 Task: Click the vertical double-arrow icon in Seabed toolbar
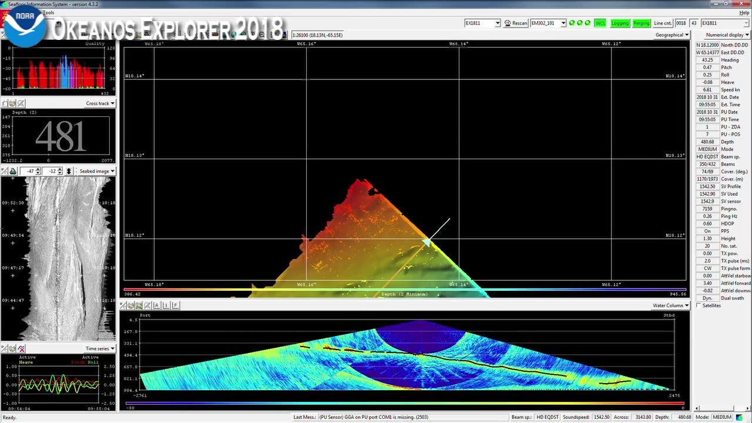pyautogui.click(x=69, y=171)
